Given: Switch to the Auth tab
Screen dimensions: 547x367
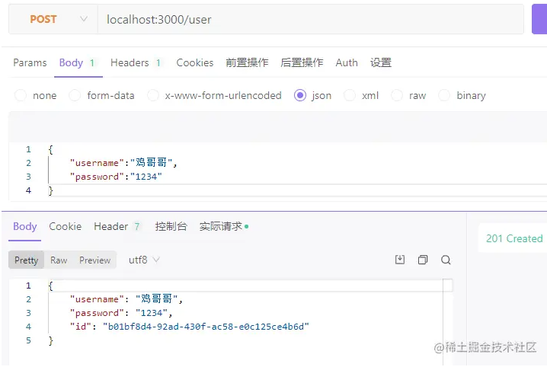Looking at the screenshot, I should [x=347, y=62].
